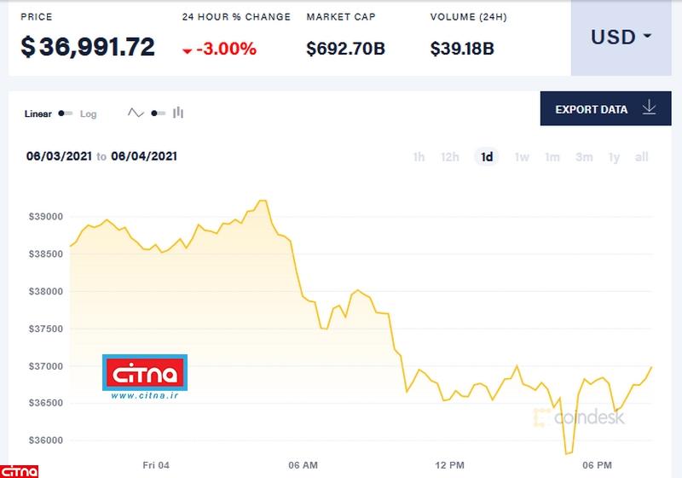This screenshot has height=478, width=682.
Task: Select the 1d time range
Action: [487, 157]
